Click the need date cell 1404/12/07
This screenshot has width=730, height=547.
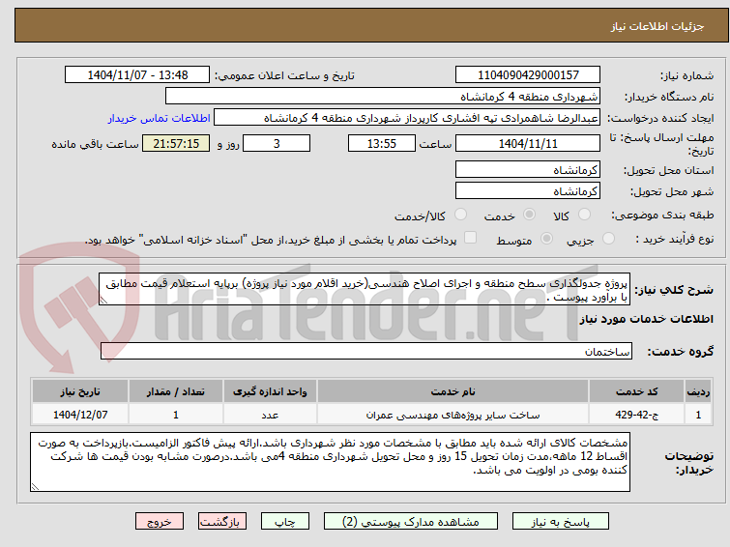80,415
